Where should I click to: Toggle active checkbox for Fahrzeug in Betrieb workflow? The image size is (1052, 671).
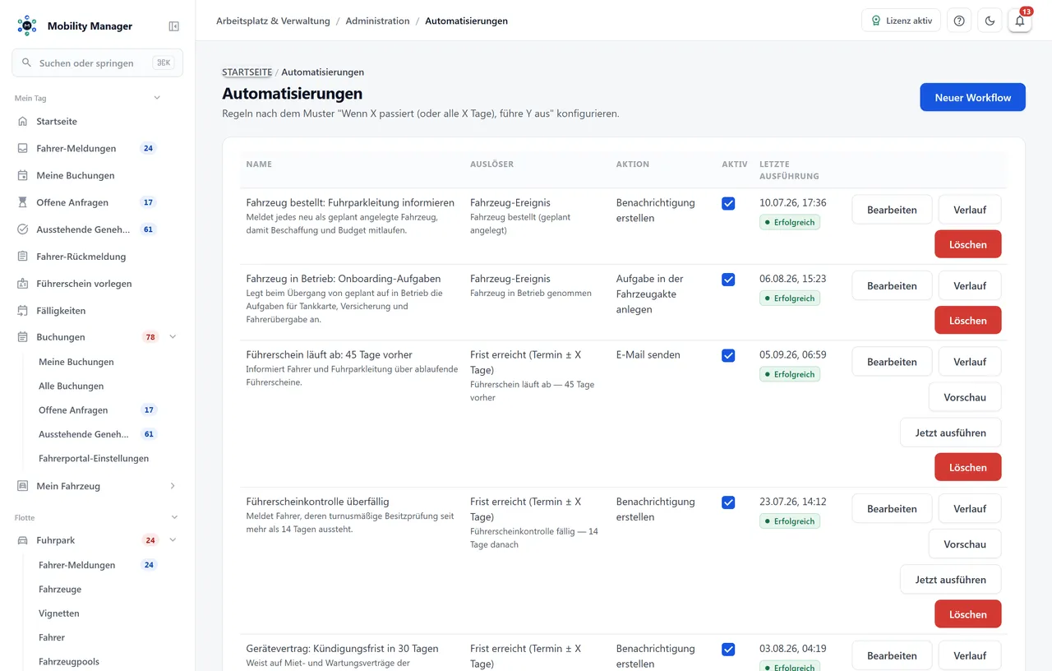click(x=728, y=280)
